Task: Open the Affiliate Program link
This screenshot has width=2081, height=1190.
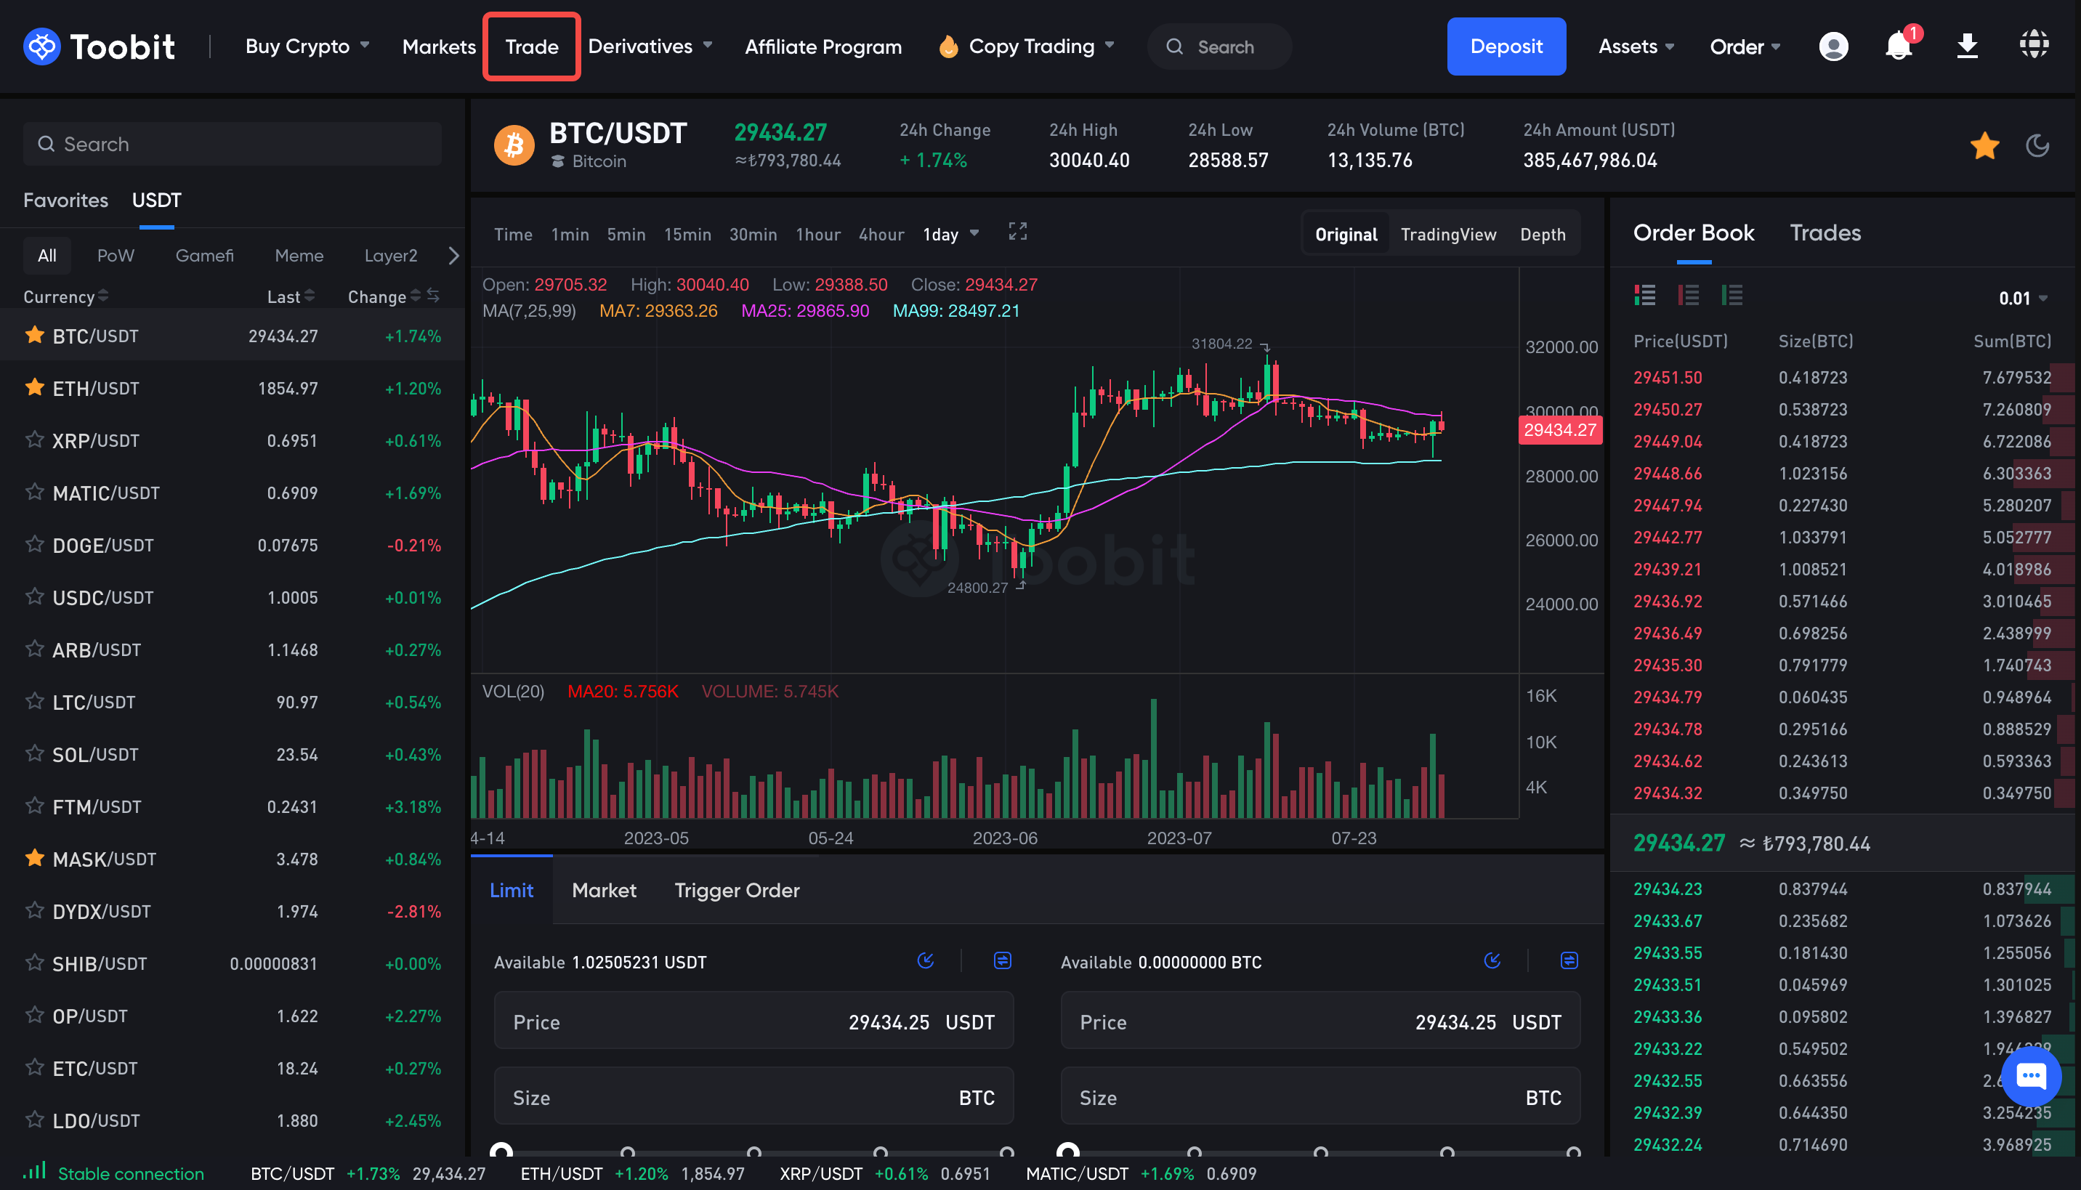Action: [823, 46]
